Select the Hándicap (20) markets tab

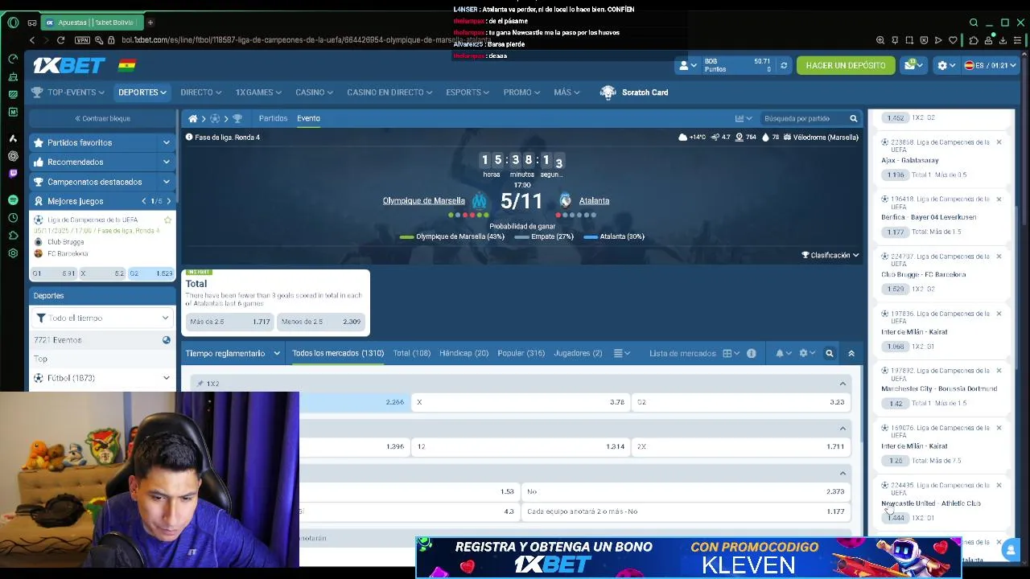click(463, 353)
